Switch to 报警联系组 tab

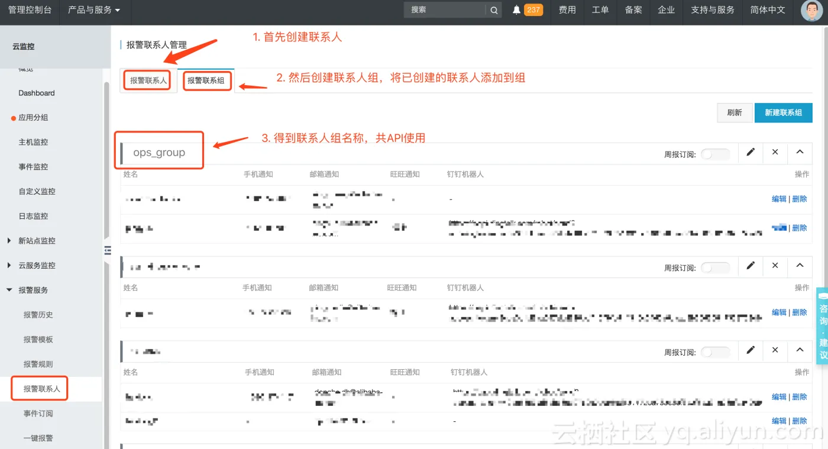[206, 80]
